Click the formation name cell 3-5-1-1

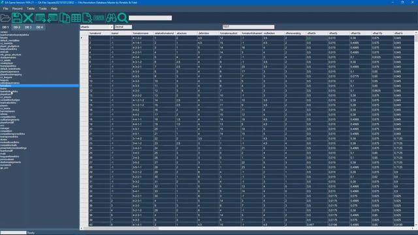point(143,167)
